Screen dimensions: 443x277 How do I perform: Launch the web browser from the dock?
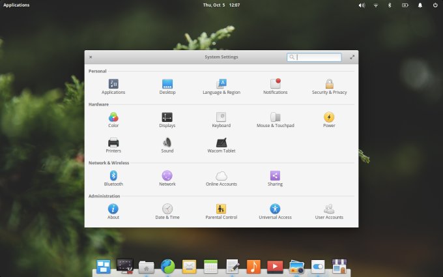pos(168,267)
